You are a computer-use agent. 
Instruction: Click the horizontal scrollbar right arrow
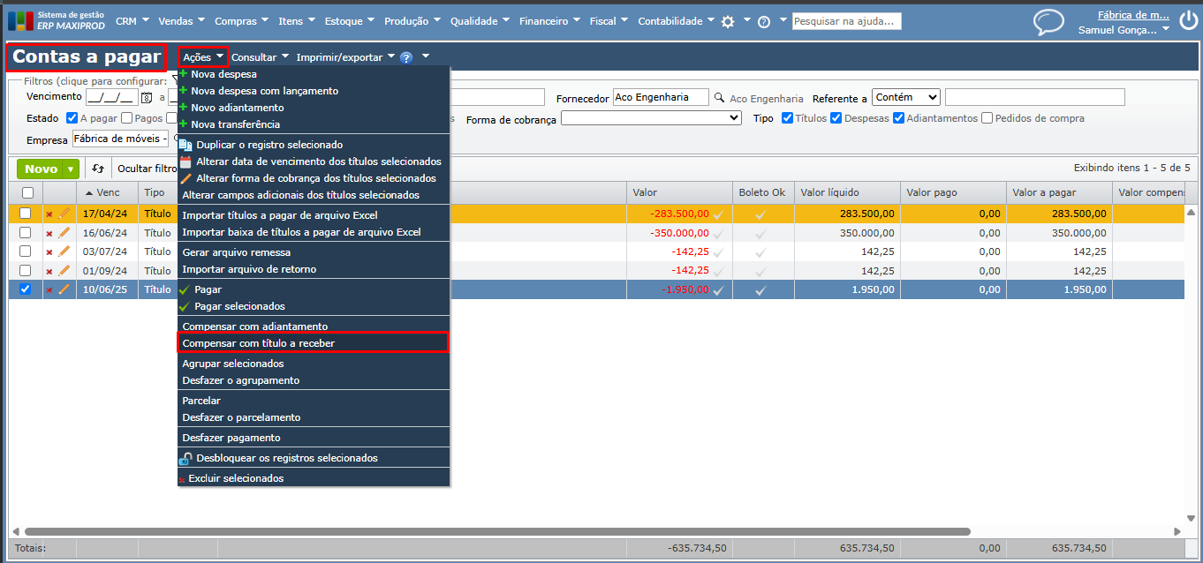pos(1178,532)
